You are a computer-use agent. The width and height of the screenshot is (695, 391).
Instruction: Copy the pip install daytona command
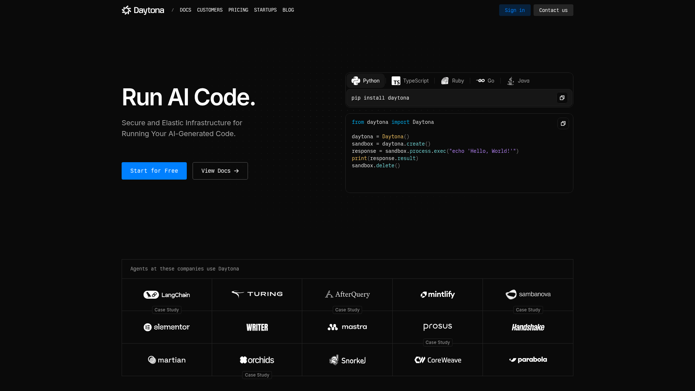point(562,98)
